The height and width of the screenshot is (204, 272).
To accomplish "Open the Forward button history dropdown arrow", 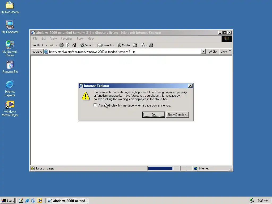I will pyautogui.click(x=56, y=45).
